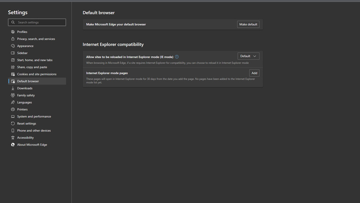Open About Microsoft Edge
360x203 pixels.
point(37,144)
